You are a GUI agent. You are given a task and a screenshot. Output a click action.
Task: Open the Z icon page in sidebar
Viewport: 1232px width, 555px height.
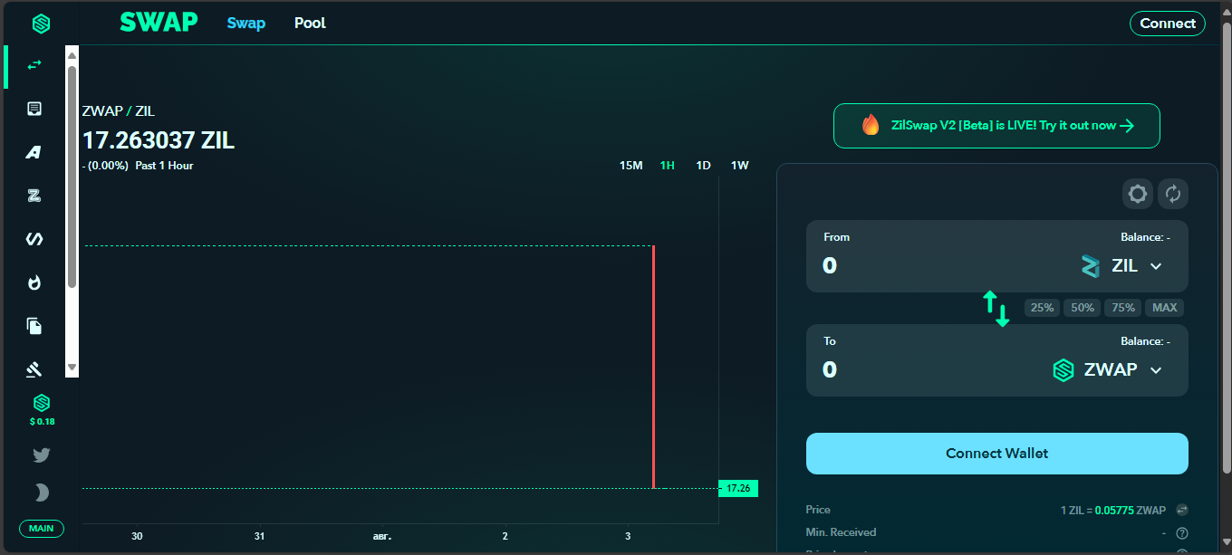click(34, 196)
